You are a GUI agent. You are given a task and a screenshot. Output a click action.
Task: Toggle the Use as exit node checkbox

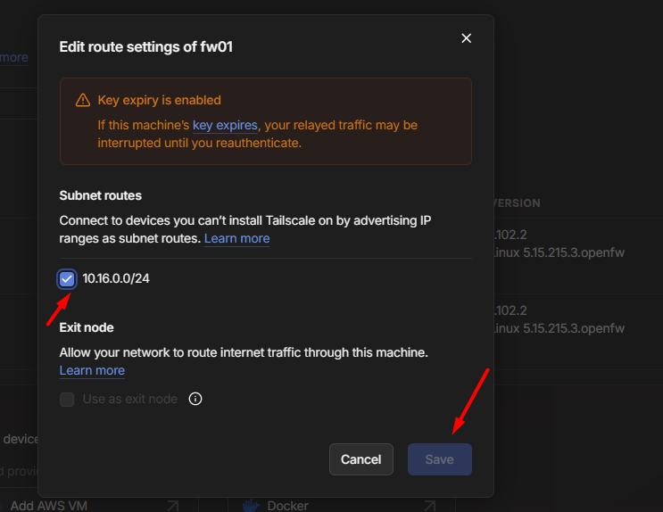coord(67,399)
